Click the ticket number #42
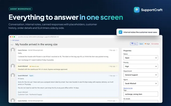Screen dimensions: 171x106 coord(12,45)
